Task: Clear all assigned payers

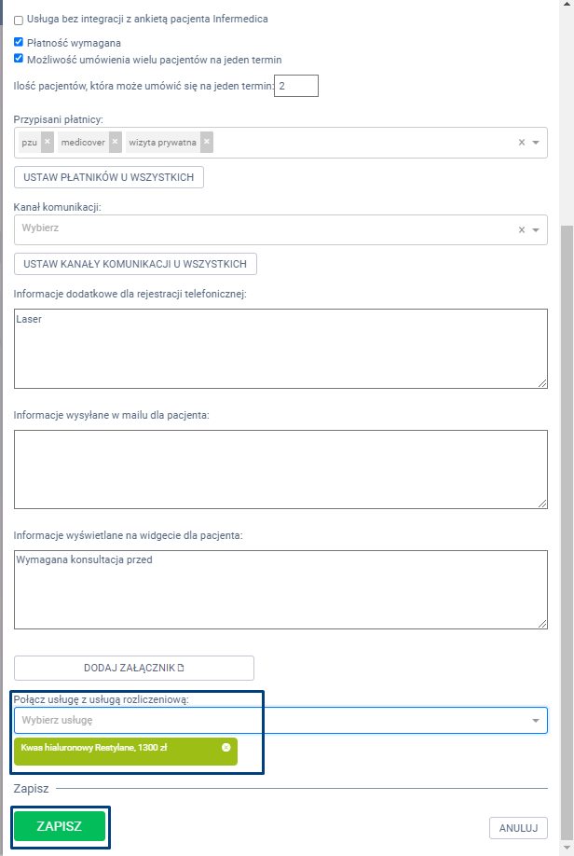Action: click(x=522, y=143)
